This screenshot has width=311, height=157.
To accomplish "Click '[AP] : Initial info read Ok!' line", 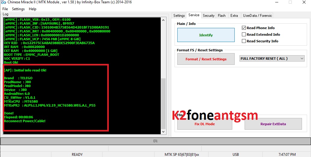I will coord(25,70).
